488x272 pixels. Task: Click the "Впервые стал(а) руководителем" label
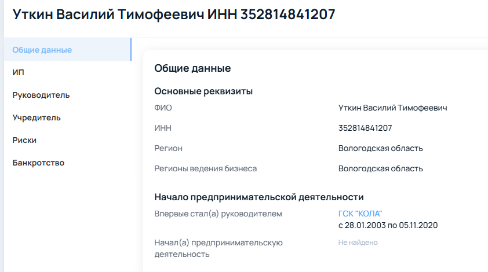coord(218,214)
